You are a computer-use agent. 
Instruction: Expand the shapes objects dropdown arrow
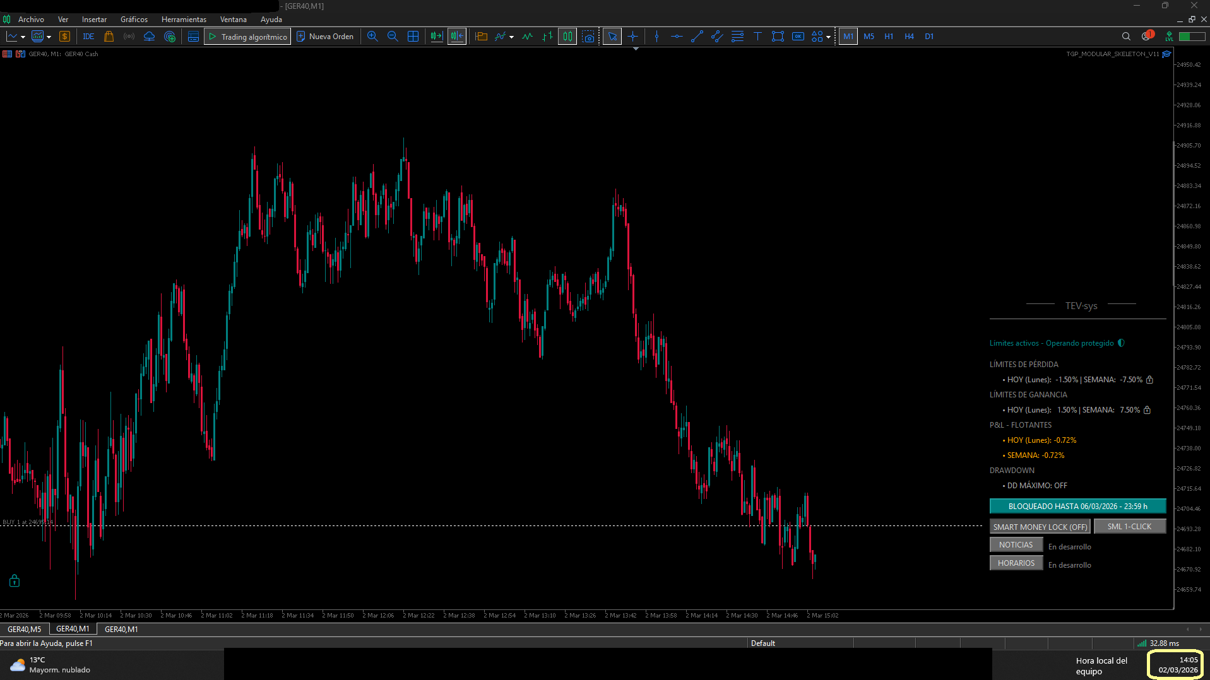(828, 37)
